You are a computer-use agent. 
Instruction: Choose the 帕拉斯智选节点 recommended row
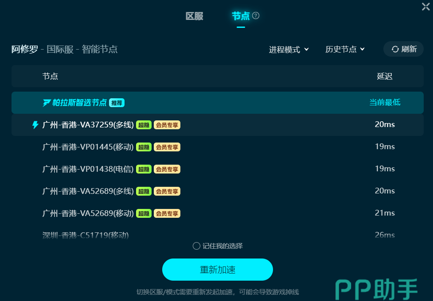pos(218,103)
